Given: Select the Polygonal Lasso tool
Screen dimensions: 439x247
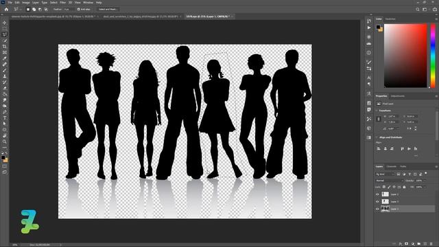Looking at the screenshot, I should click(5, 34).
